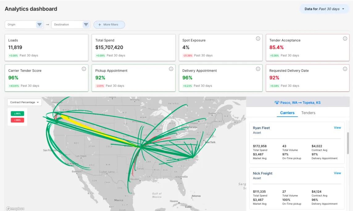Image resolution: width=353 pixels, height=211 pixels.
Task: Open the Origin filter funnel icon
Action: coord(39,24)
